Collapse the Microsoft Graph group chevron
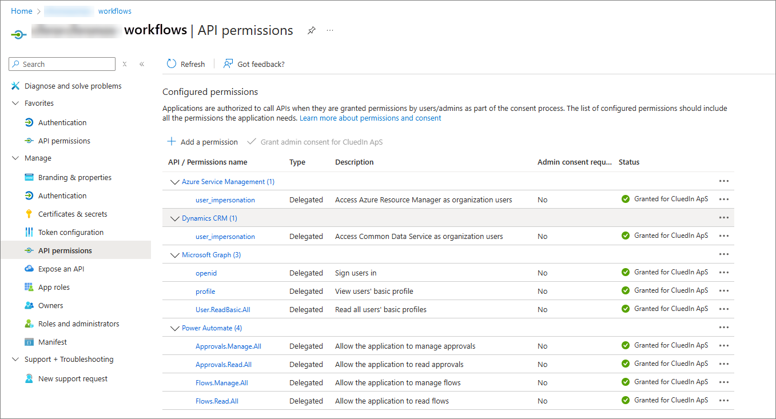 pos(174,255)
